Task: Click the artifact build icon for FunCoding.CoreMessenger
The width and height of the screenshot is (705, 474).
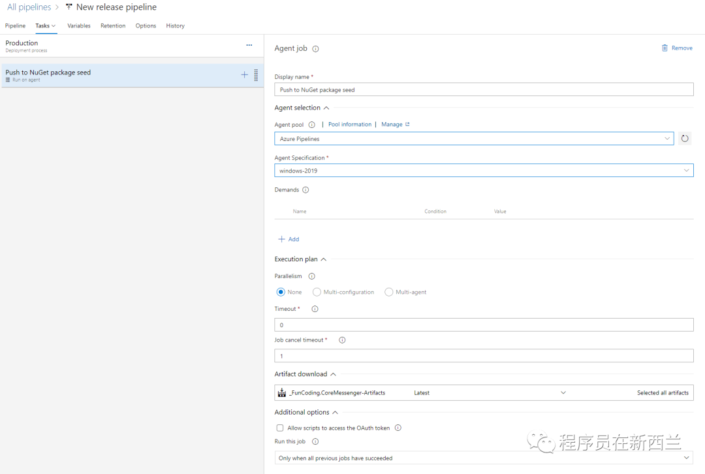Action: tap(282, 392)
